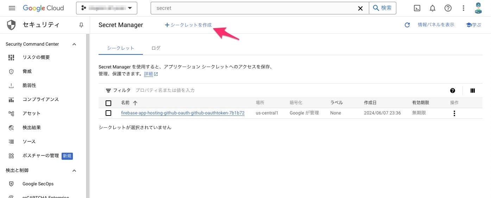
Task: Click the 無期限 expiry cell
Action: (x=419, y=113)
